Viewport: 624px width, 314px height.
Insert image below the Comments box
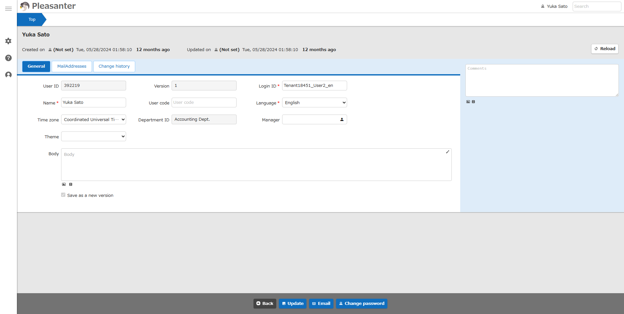point(468,102)
